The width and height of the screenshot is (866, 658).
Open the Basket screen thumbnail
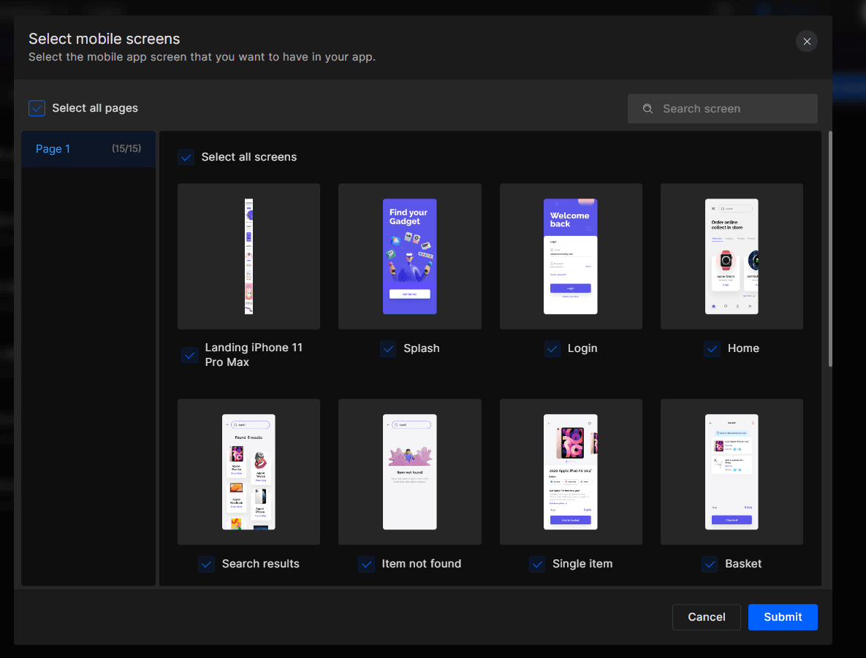point(732,472)
